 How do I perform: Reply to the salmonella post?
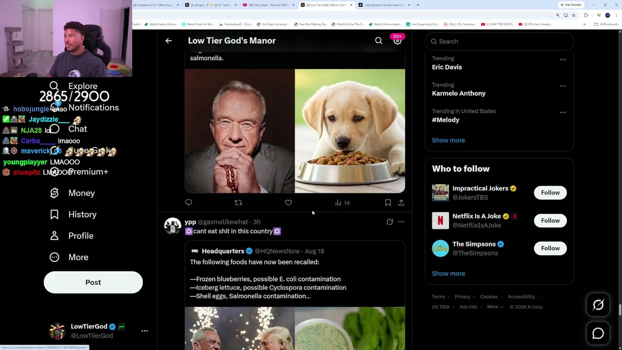click(189, 203)
